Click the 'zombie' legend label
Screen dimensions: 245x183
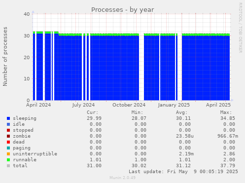click(22, 136)
